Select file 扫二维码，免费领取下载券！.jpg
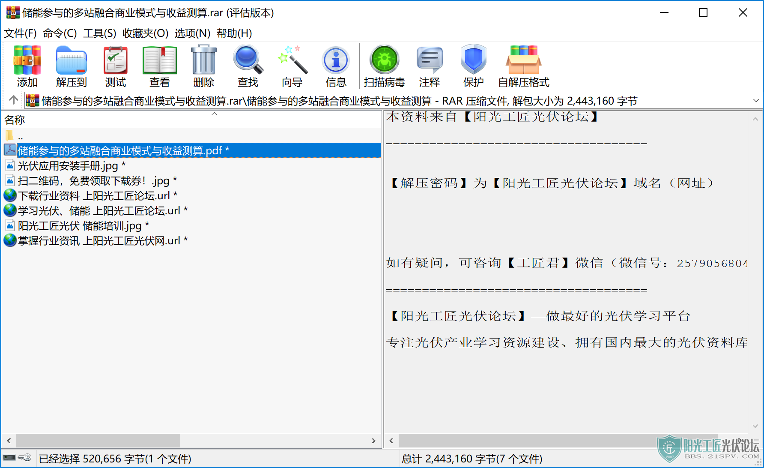 97,180
